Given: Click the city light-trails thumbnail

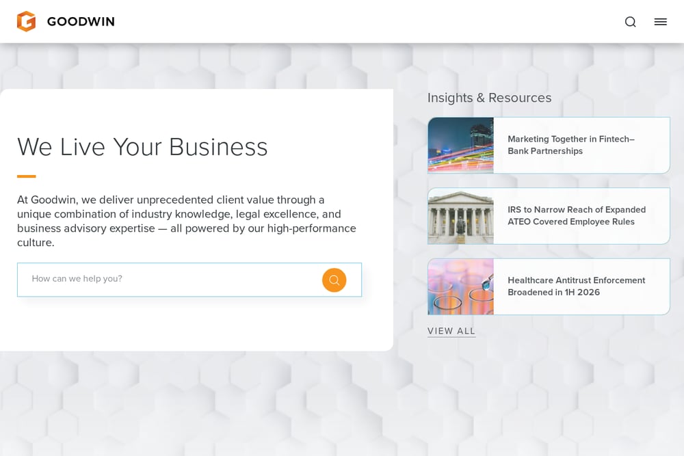Looking at the screenshot, I should pos(460,145).
